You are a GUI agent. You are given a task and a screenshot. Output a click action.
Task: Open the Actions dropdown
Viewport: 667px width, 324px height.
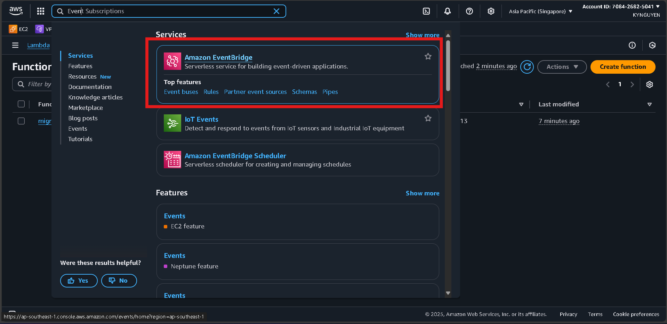click(x=561, y=67)
